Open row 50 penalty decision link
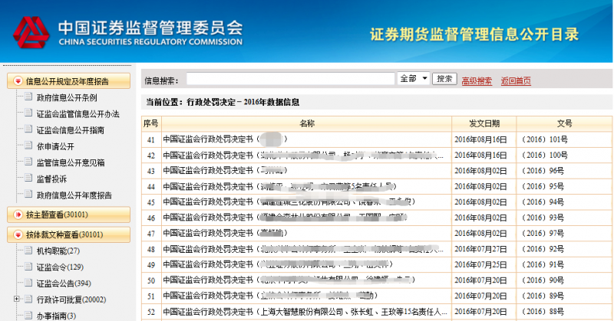The image size is (614, 321). tap(289, 280)
